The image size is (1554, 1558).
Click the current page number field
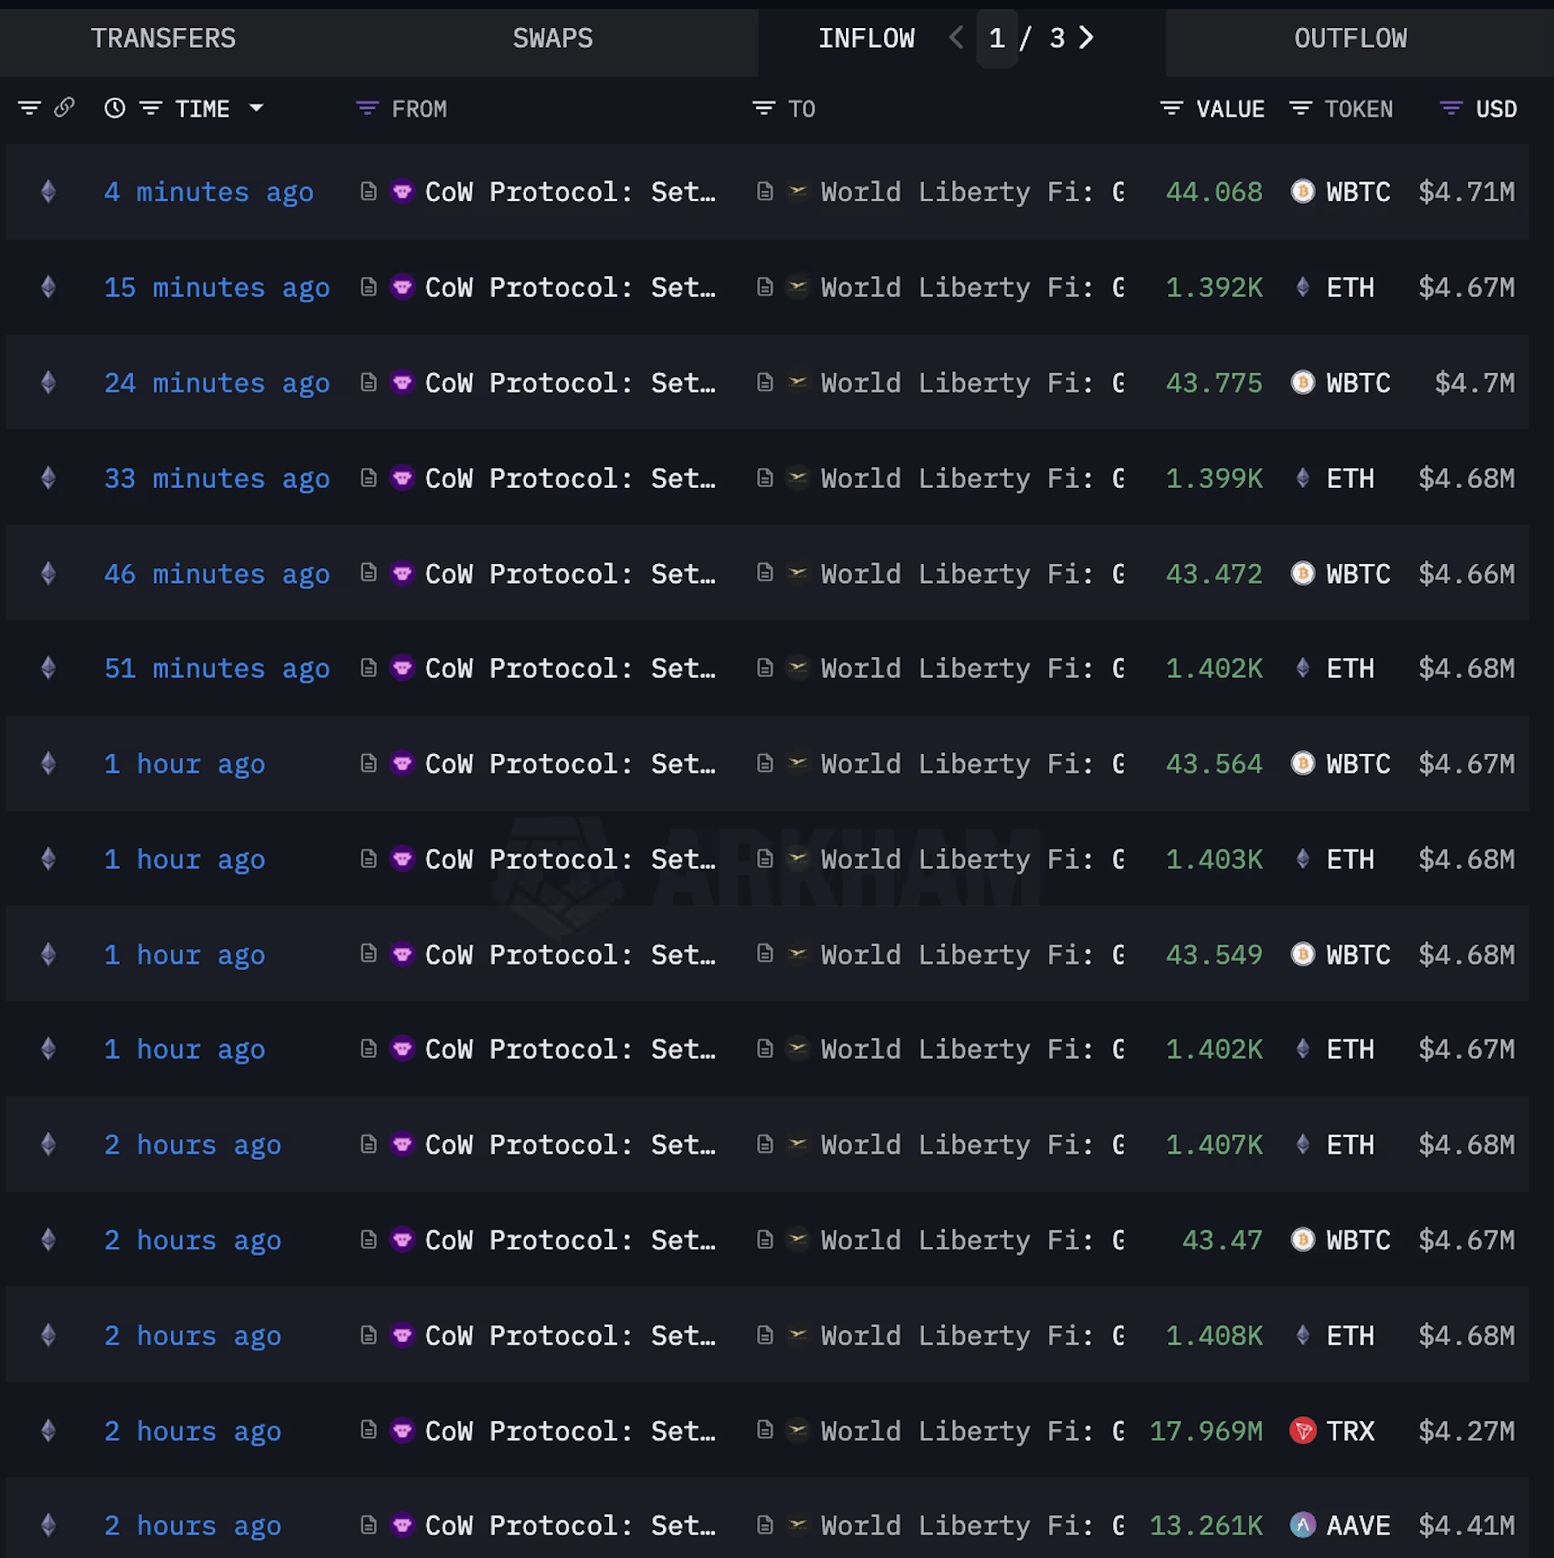[997, 38]
